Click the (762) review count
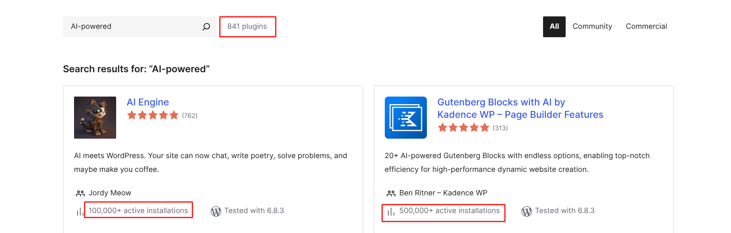The image size is (731, 233). pos(190,116)
